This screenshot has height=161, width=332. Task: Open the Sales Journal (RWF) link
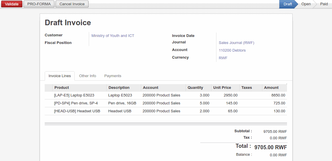tap(236, 43)
